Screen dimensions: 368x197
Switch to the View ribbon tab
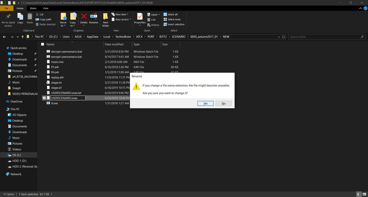tap(46, 8)
